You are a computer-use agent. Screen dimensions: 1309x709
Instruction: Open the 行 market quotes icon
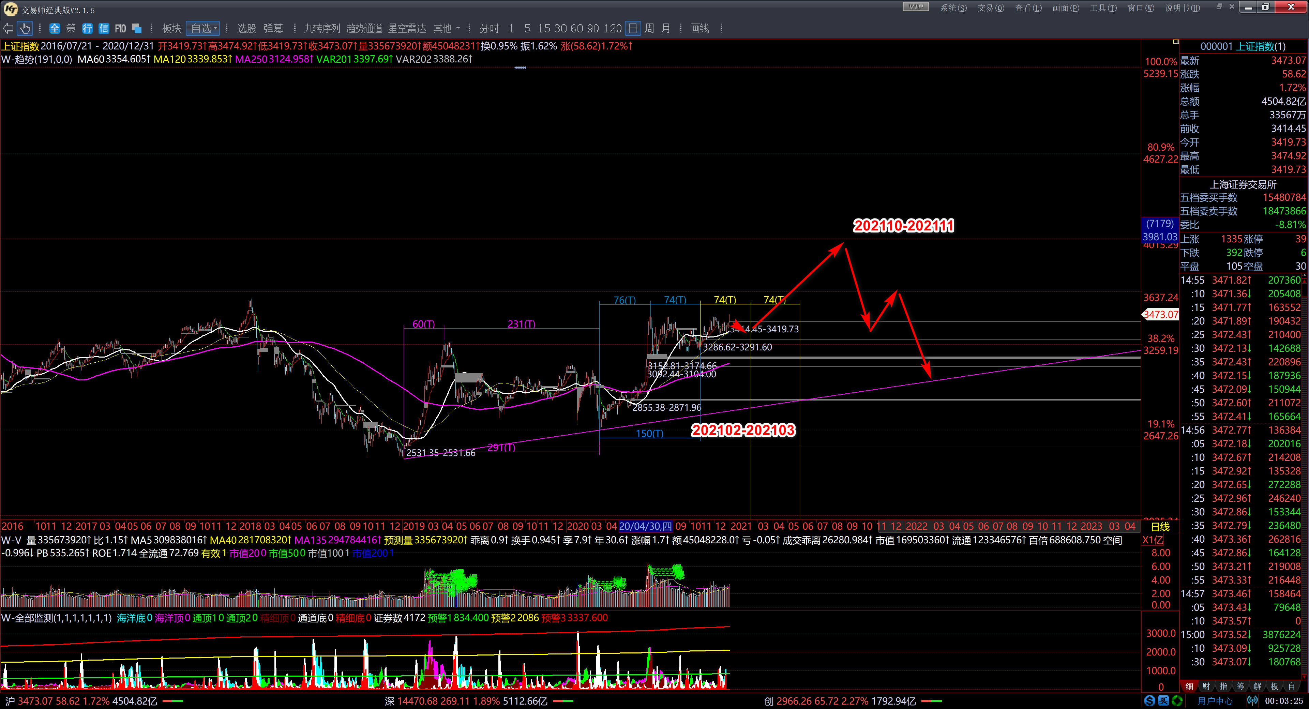pos(87,28)
